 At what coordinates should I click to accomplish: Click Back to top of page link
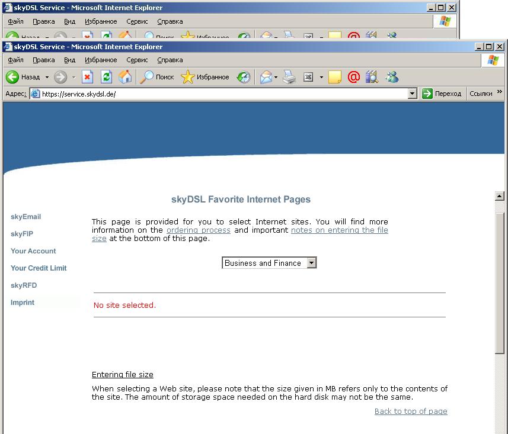coord(411,412)
